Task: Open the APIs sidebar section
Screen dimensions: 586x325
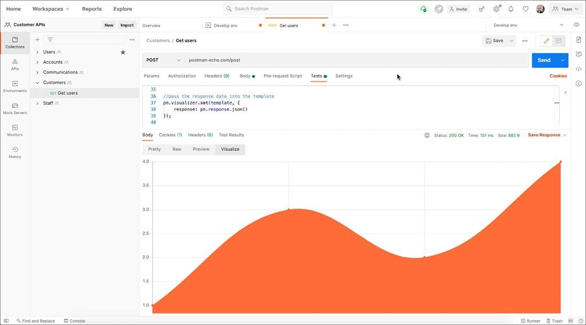Action: pos(15,64)
